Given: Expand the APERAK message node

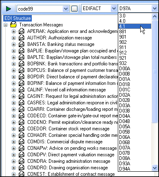Looking at the screenshot, I should coord(13,31).
